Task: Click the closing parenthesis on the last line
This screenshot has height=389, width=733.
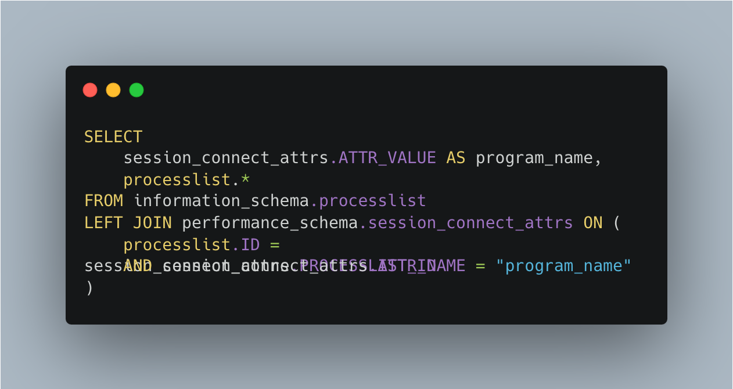Action: click(89, 288)
